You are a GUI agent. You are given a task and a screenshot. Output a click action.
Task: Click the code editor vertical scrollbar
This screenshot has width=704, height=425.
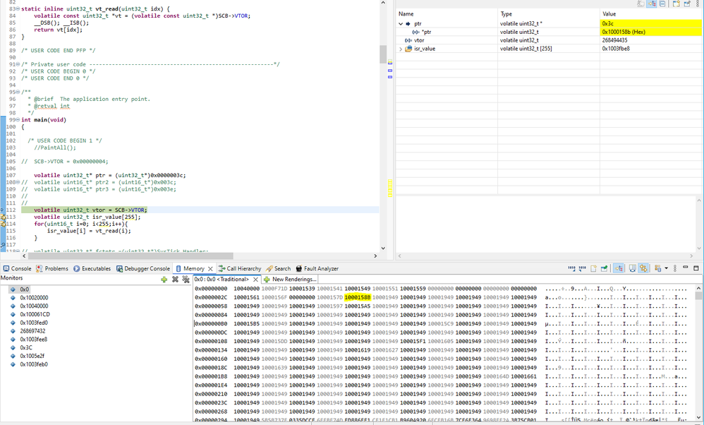[383, 54]
